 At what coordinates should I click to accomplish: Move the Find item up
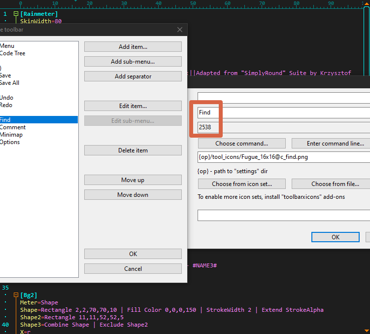coord(133,180)
